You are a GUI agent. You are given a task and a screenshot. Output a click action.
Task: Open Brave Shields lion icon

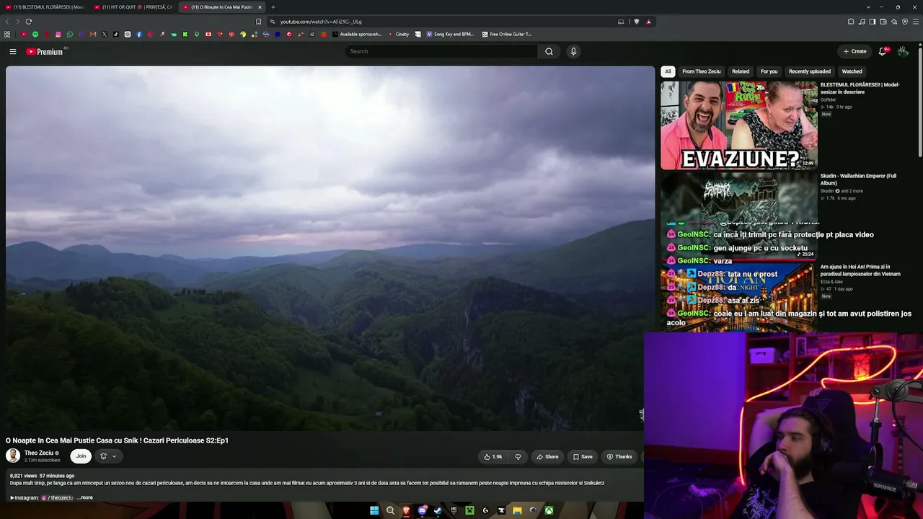[637, 22]
